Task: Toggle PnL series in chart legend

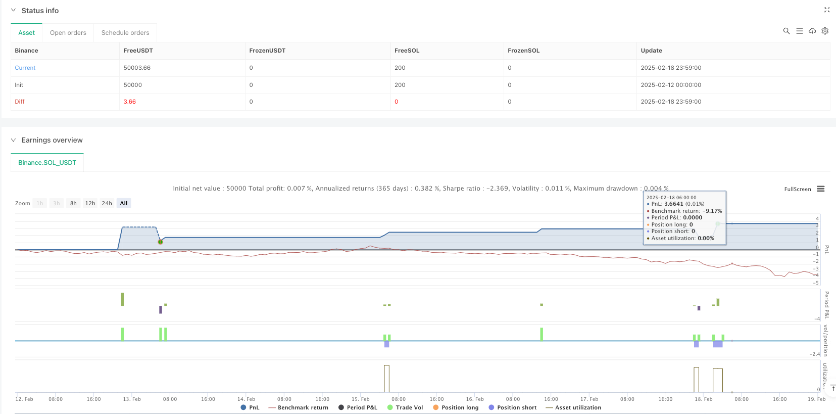Action: point(250,407)
